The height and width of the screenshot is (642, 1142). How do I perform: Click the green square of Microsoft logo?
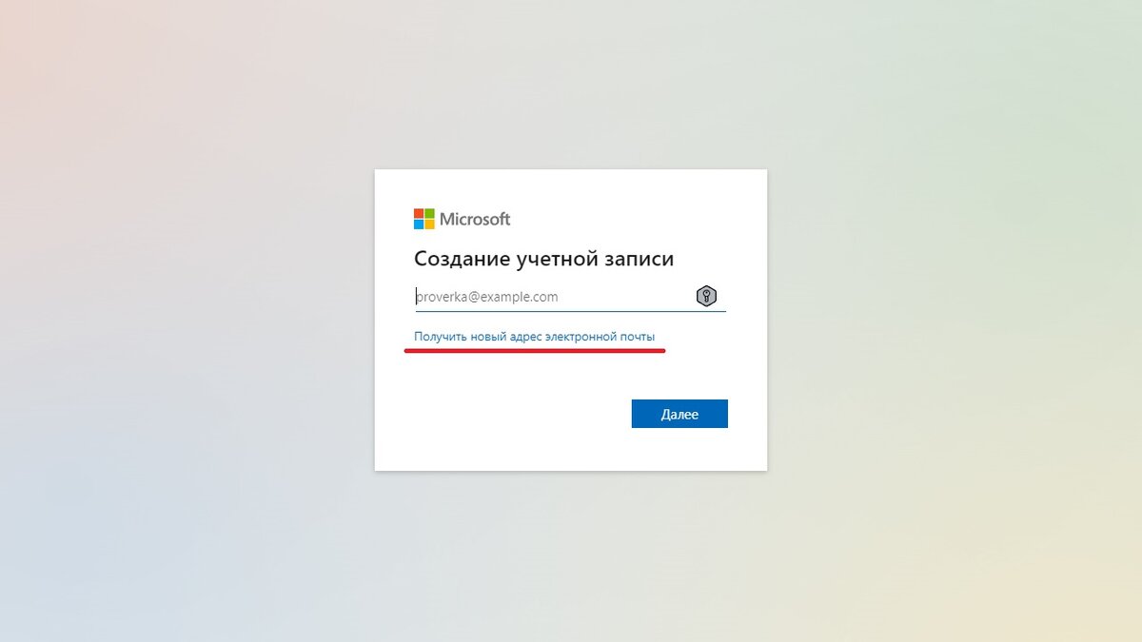429,213
